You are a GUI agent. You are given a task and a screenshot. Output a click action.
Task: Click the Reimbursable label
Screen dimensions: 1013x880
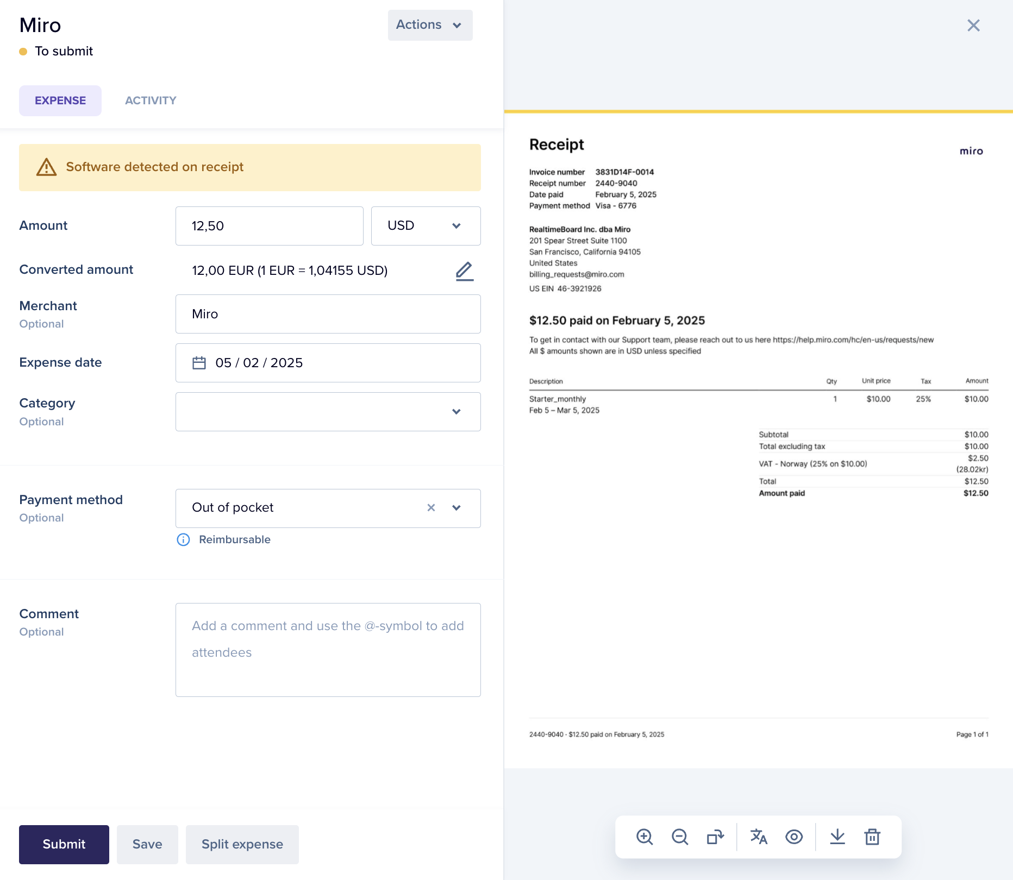tap(235, 539)
